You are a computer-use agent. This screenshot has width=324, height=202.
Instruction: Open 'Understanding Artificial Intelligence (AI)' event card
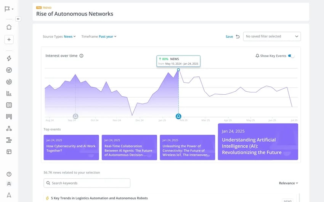click(258, 142)
